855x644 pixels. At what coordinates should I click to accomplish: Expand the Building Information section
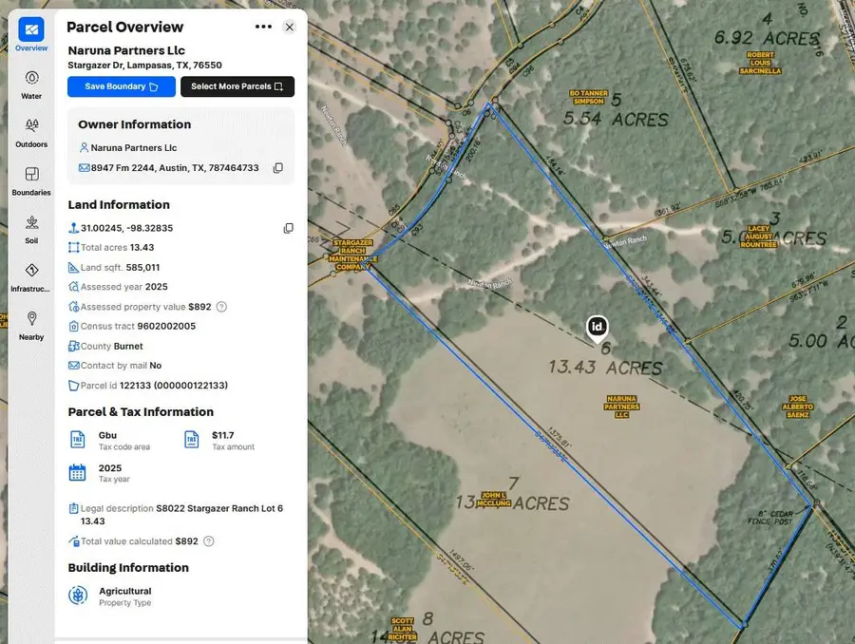click(128, 567)
